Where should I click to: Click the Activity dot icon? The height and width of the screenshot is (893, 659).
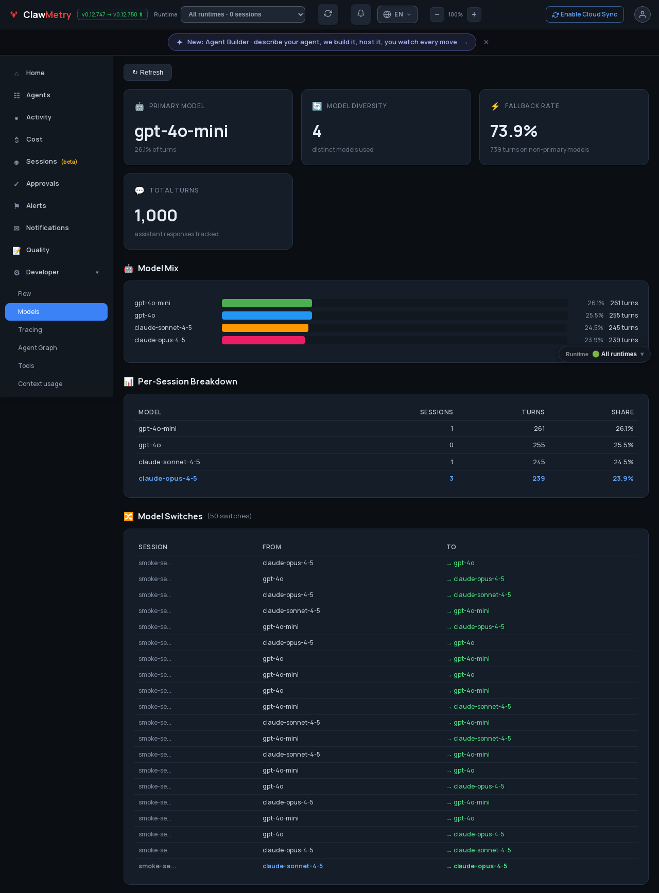point(16,118)
